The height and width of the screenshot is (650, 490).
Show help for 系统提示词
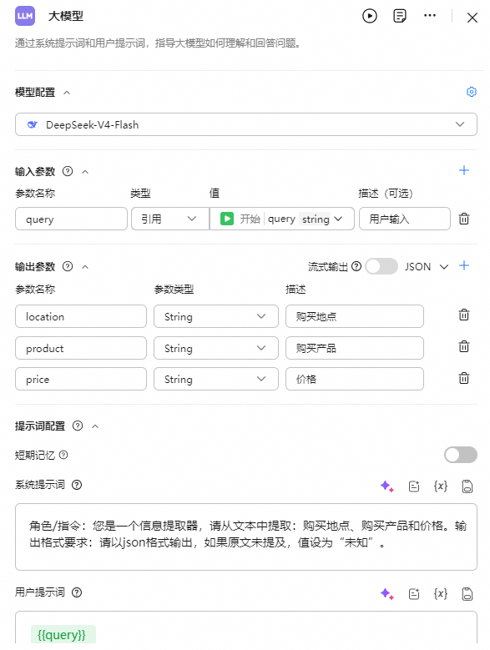click(x=77, y=485)
